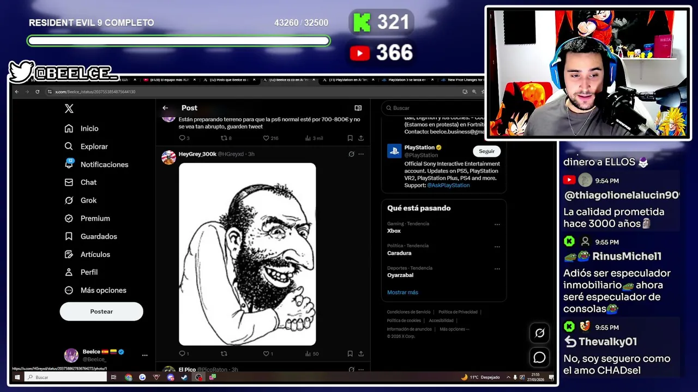Go to Inicio home icon
Screen dimensions: 698x392
pyautogui.click(x=69, y=128)
